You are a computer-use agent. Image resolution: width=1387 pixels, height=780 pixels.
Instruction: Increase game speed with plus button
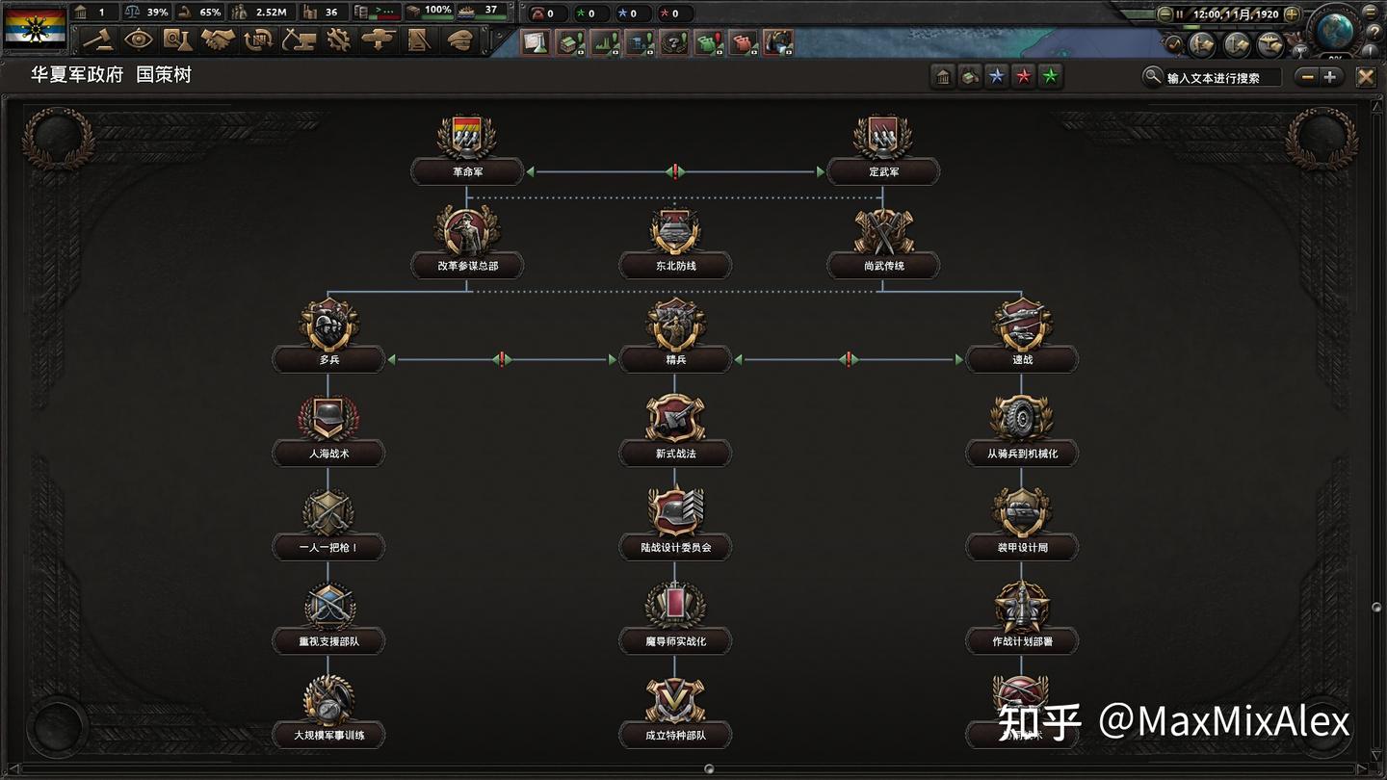(1292, 14)
